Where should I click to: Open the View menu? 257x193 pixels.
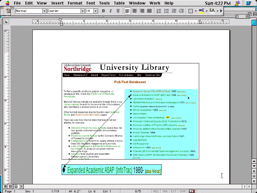click(42, 3)
